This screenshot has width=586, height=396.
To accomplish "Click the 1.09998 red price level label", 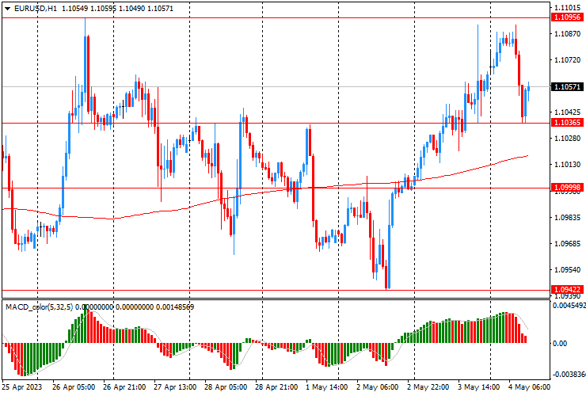I will pos(567,188).
